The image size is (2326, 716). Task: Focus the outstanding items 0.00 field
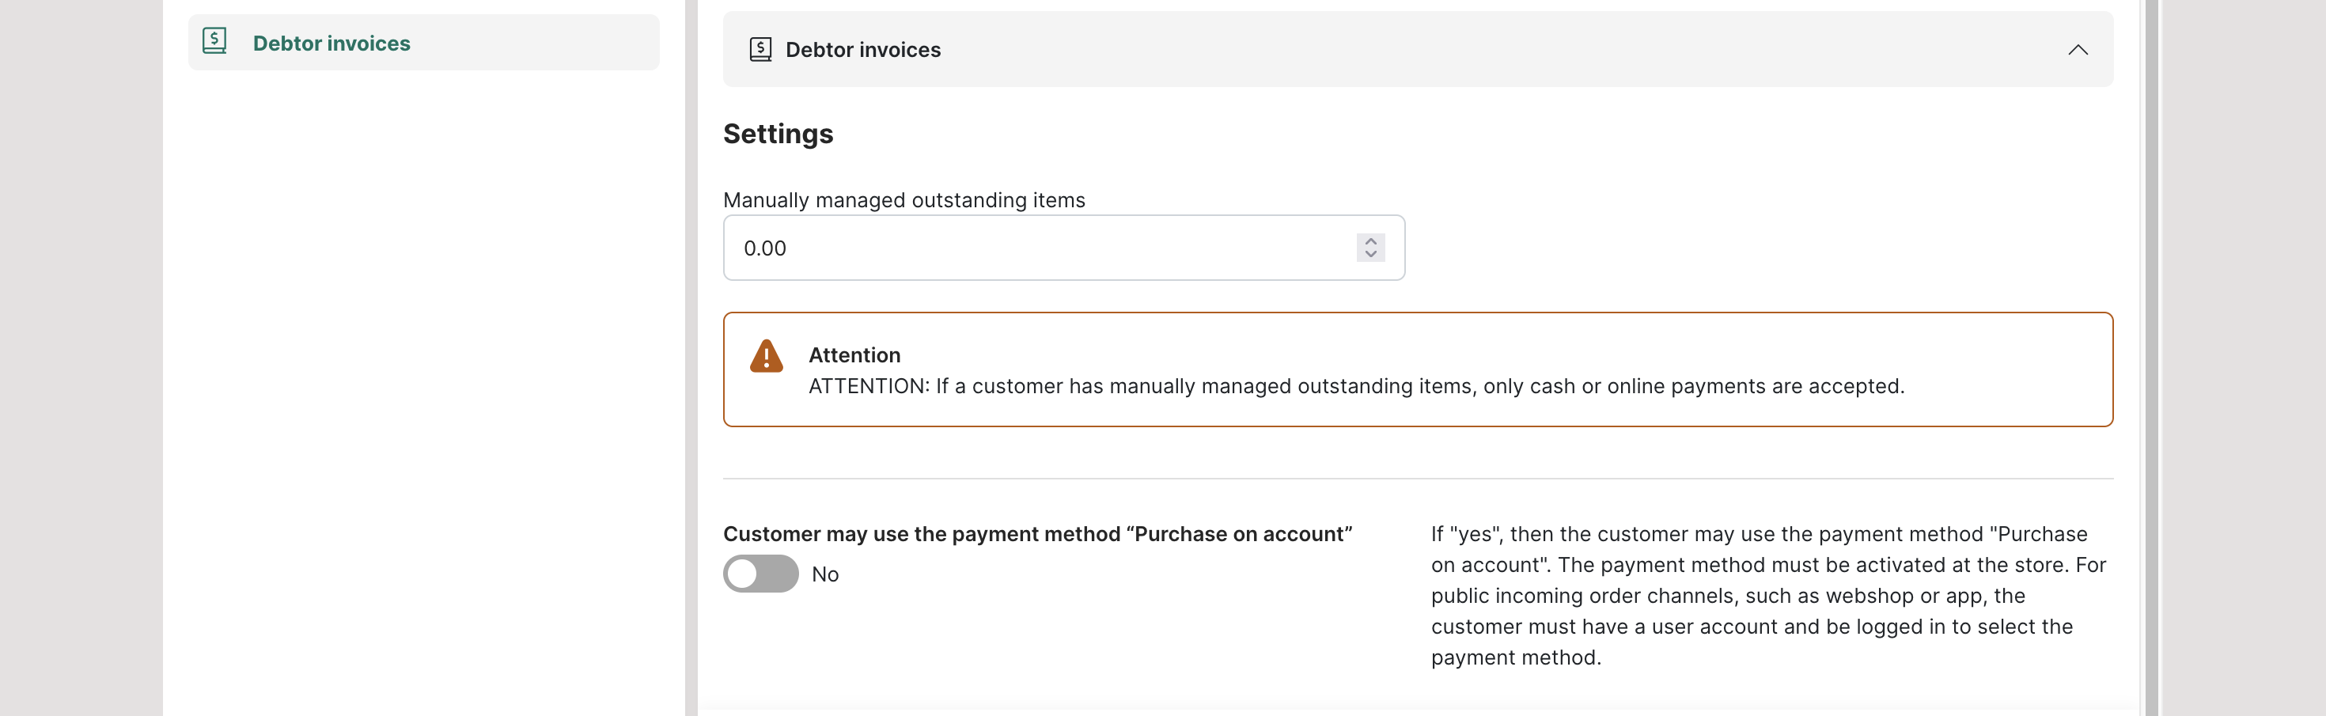tap(1038, 248)
